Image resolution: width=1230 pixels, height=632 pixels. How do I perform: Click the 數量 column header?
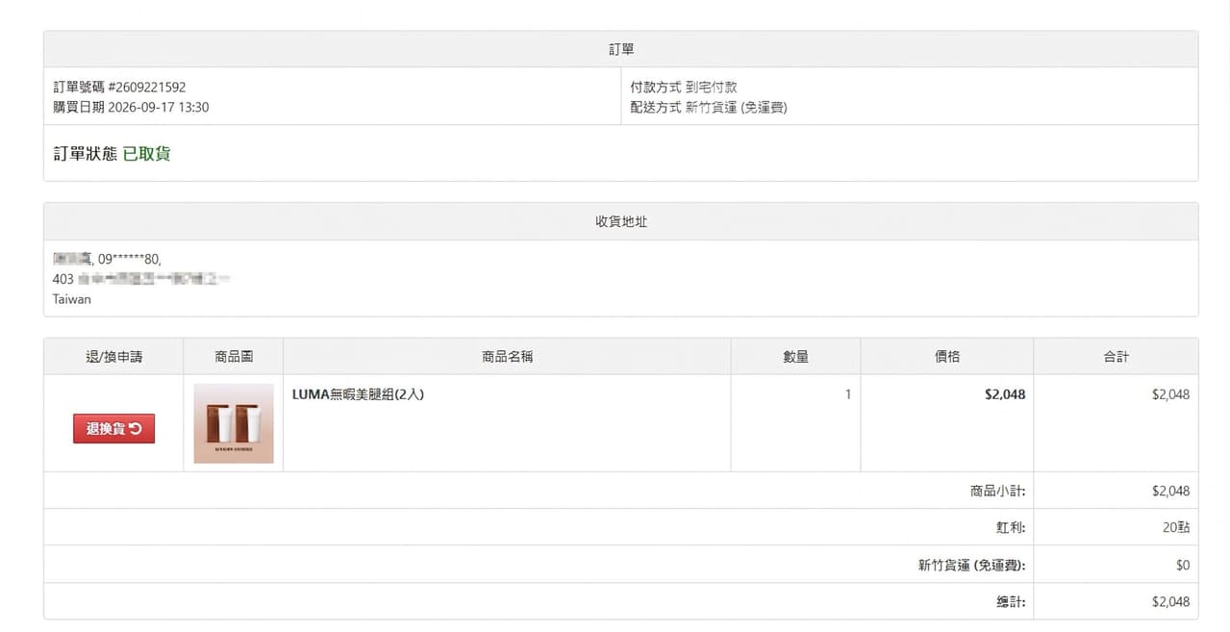[796, 357]
